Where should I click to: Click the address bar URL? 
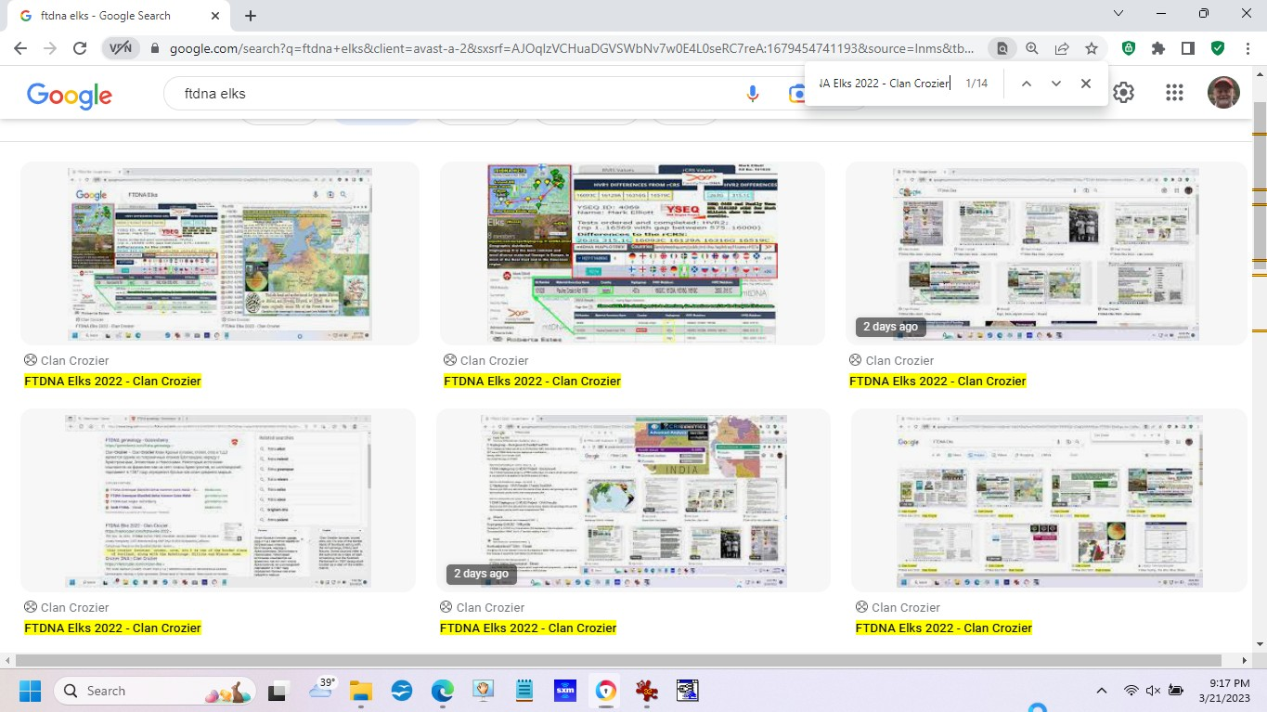click(x=571, y=48)
